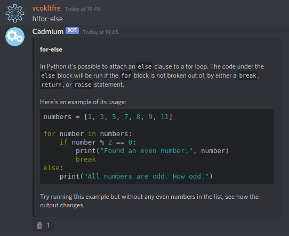Click the 'All numbers are odd' print line
The height and width of the screenshot is (236, 289).
click(x=136, y=176)
